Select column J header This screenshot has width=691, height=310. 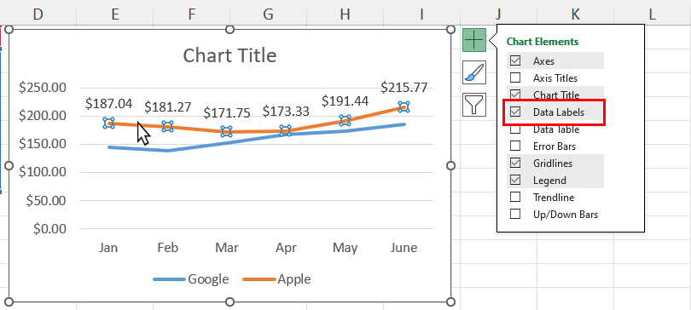[498, 14]
